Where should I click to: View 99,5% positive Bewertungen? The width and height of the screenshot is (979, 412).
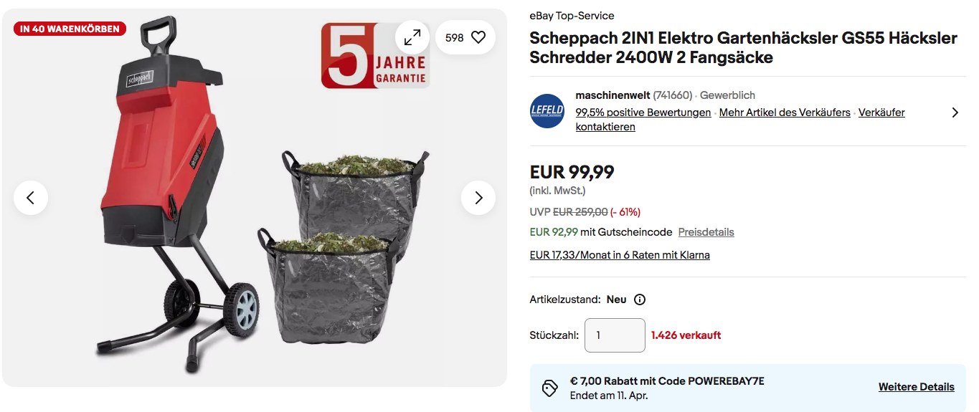coord(643,112)
